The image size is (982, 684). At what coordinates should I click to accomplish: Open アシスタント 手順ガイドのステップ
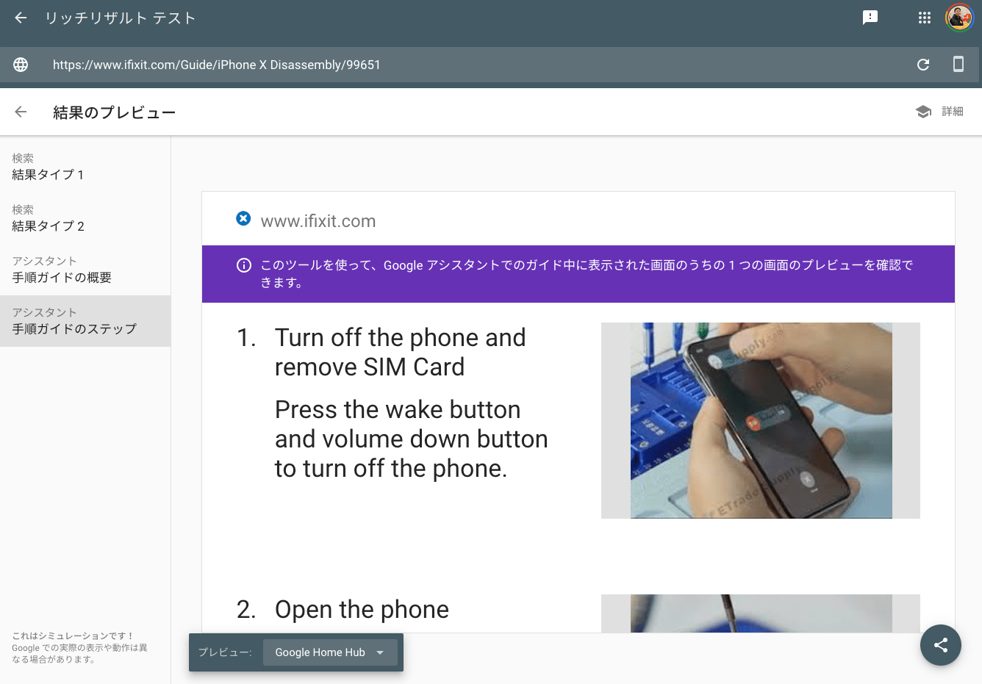[x=85, y=321]
